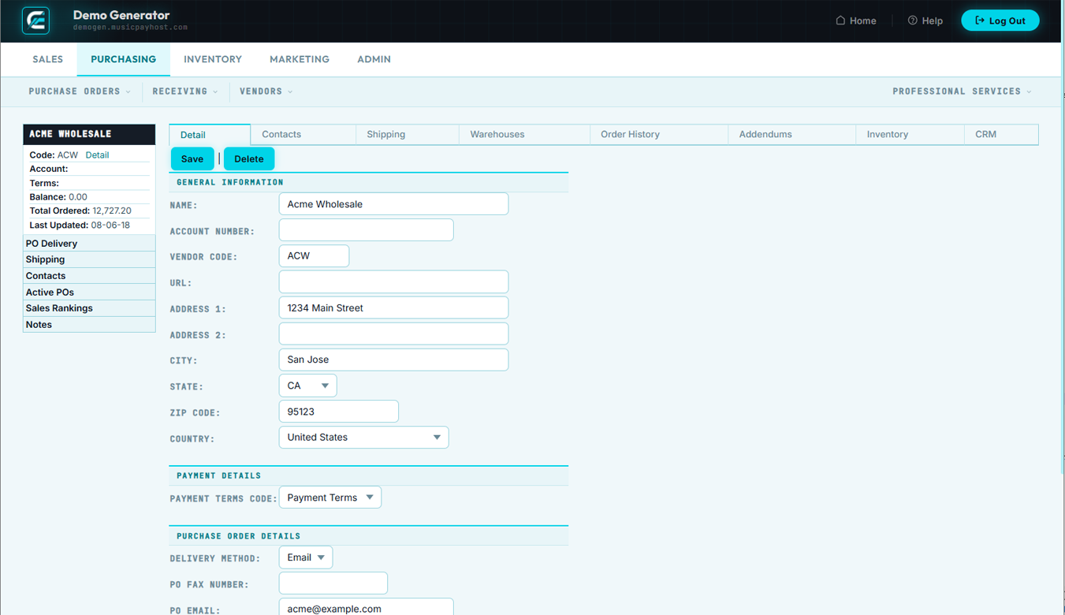This screenshot has height=615, width=1065.
Task: Open the Sales main menu
Action: pos(48,59)
